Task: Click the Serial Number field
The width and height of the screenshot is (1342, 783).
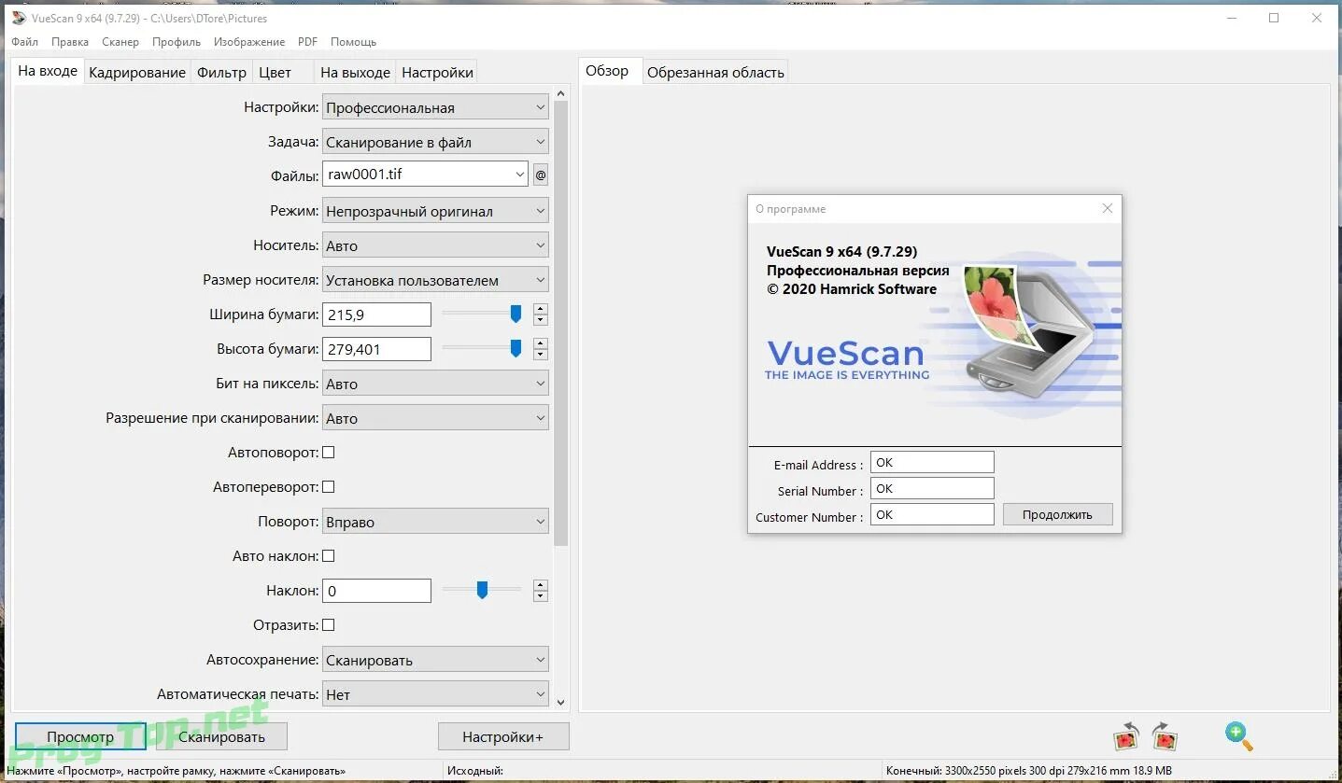Action: click(x=932, y=488)
